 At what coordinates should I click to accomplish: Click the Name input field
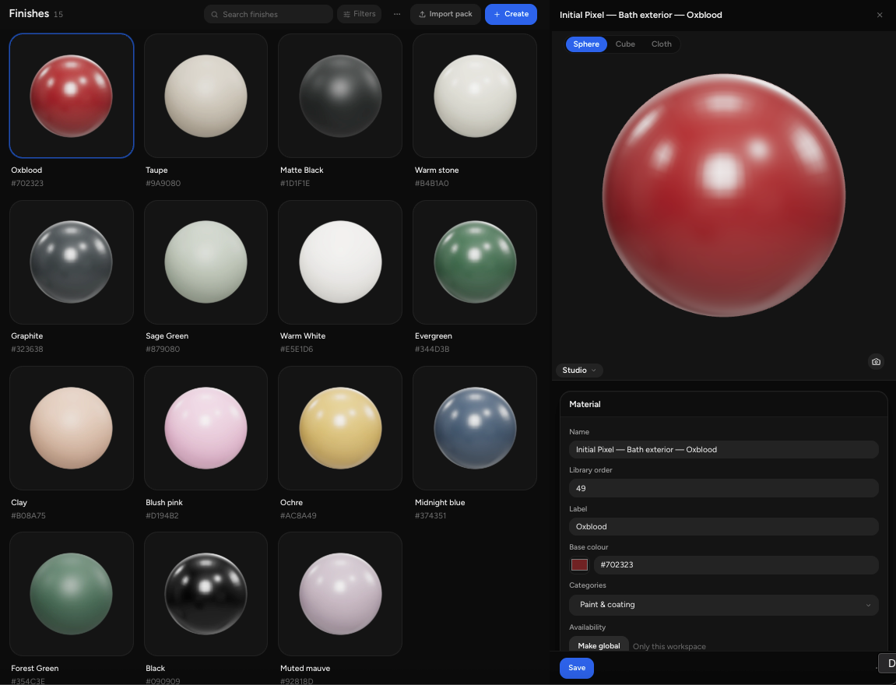coord(723,450)
